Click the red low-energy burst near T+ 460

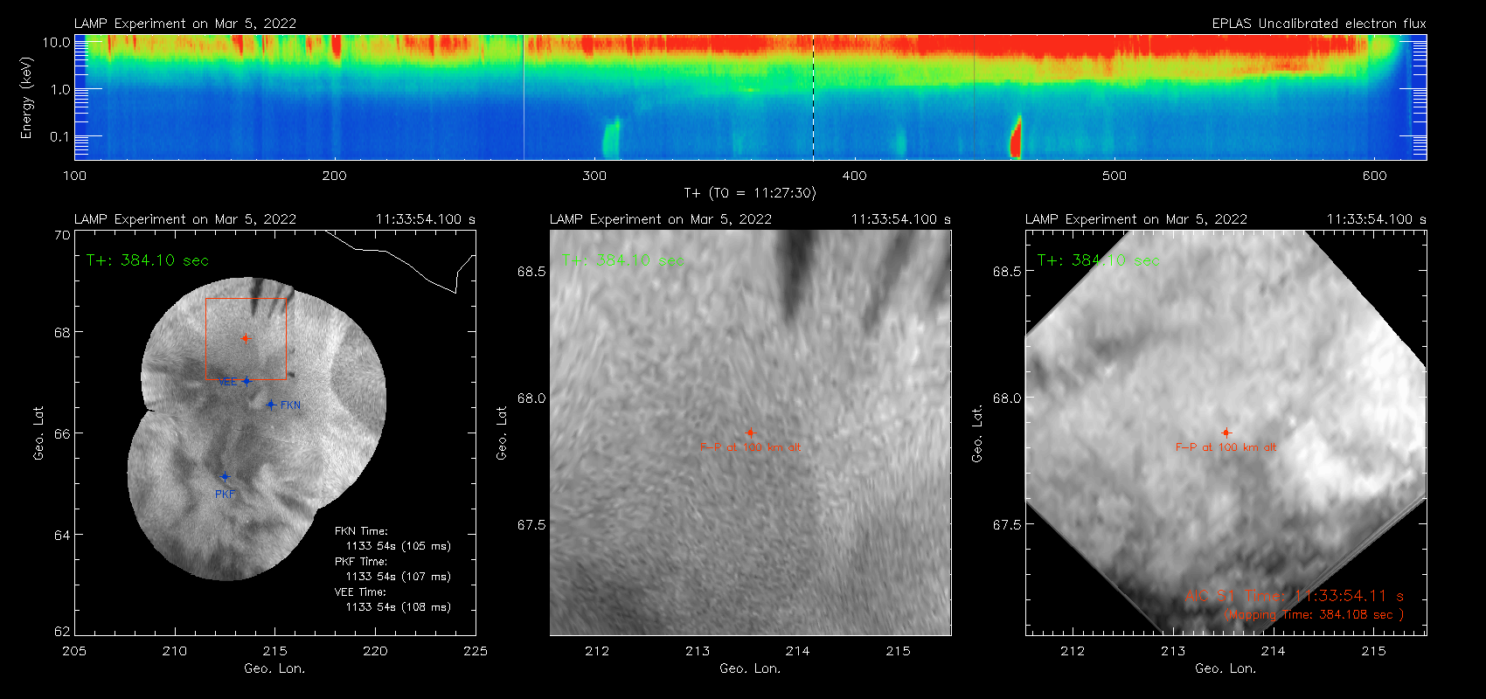(x=1016, y=137)
